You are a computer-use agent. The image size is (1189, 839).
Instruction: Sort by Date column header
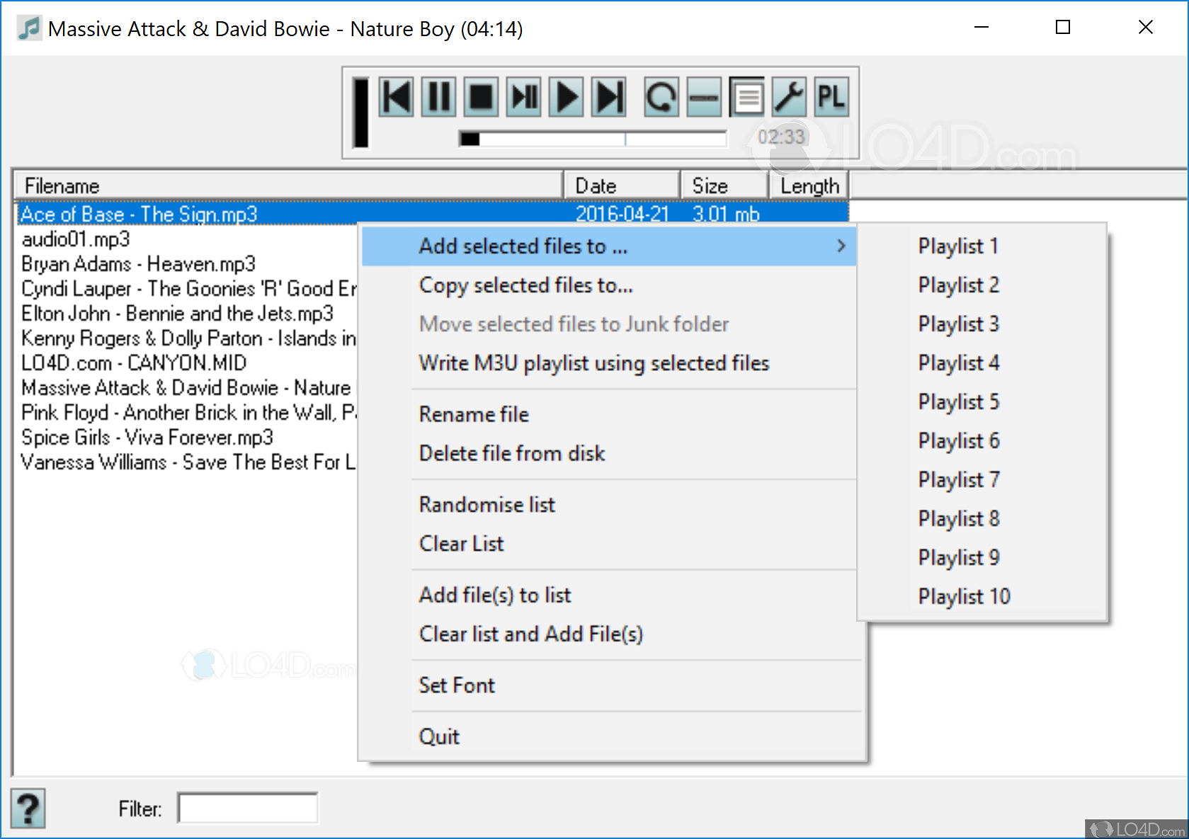(622, 186)
